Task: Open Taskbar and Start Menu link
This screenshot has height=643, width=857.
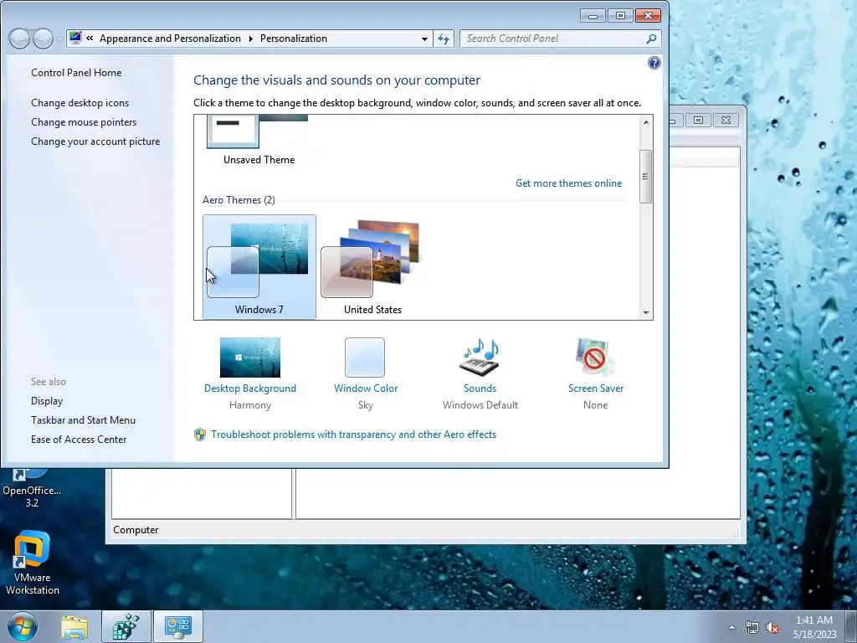Action: coord(83,420)
